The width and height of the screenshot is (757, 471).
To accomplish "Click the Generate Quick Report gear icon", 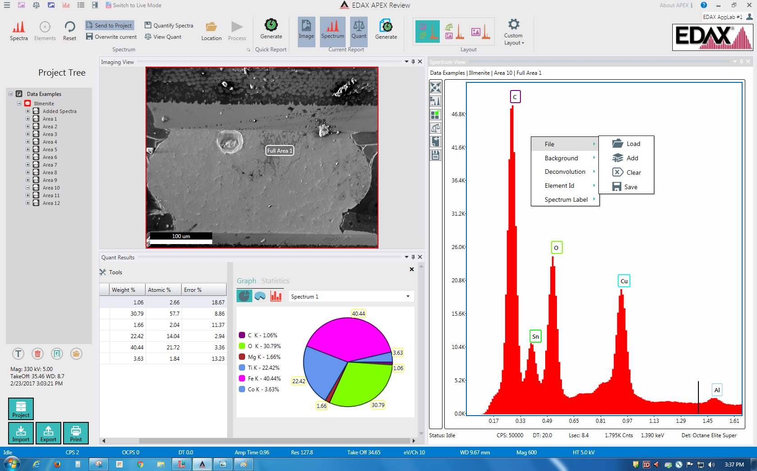I will tap(271, 31).
